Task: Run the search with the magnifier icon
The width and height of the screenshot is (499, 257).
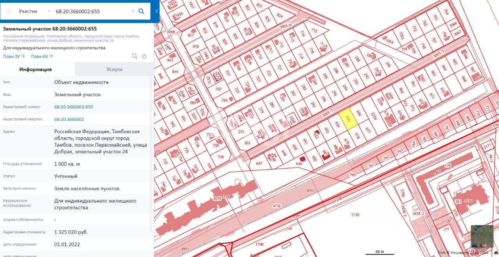Action: pos(142,11)
